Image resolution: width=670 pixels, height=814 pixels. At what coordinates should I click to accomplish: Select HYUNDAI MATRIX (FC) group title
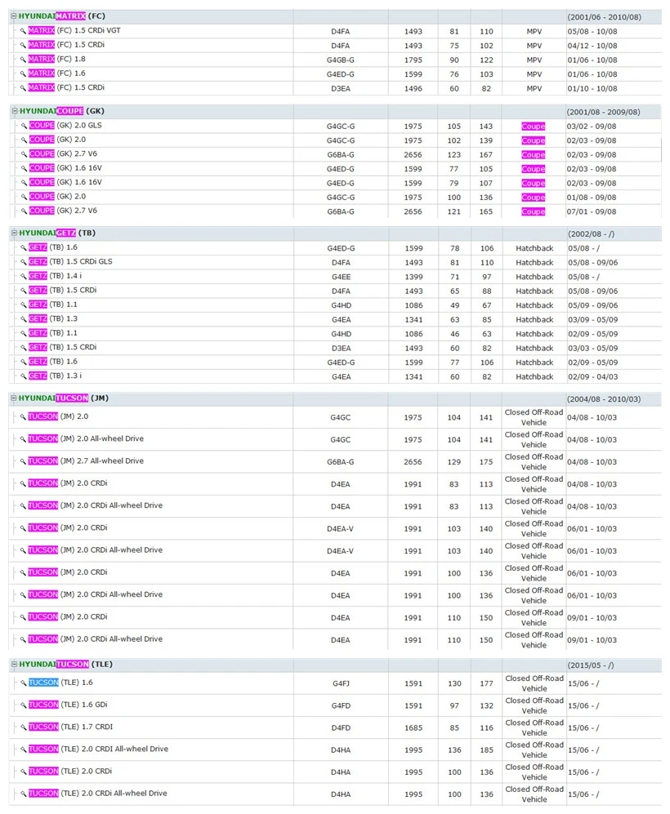(62, 16)
